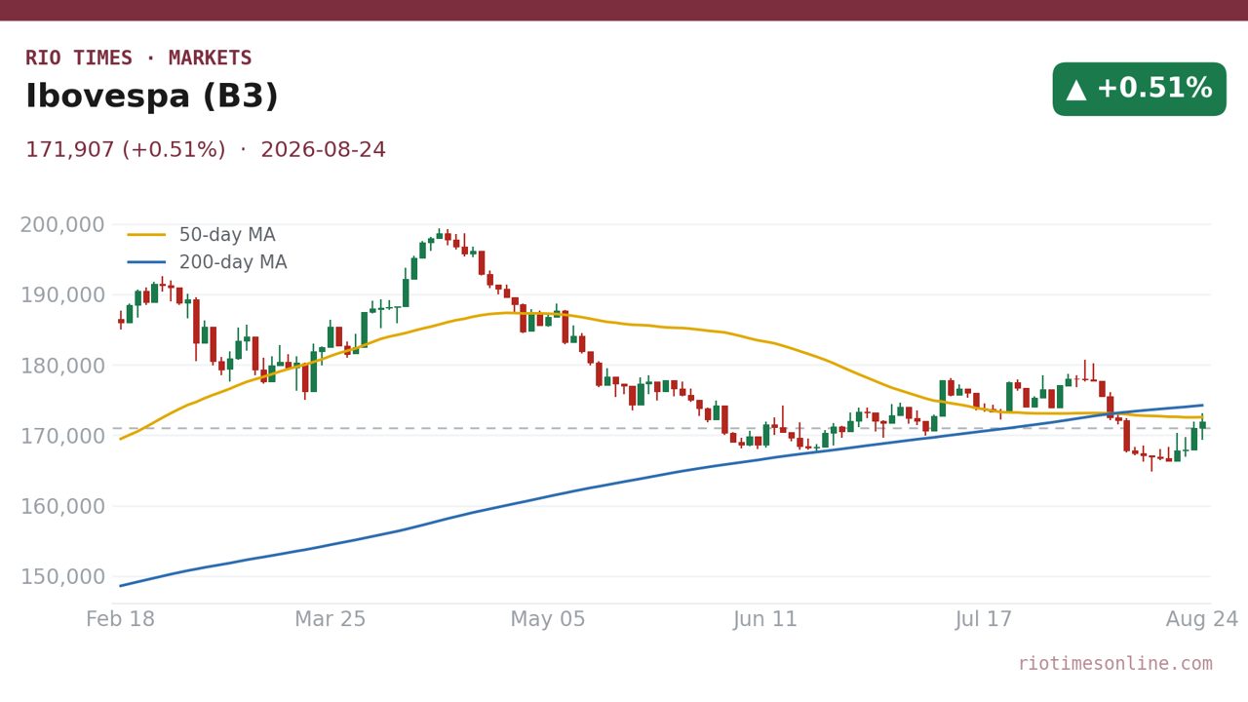Click the Feb 18 x-axis date label
The height and width of the screenshot is (702, 1248).
point(121,620)
